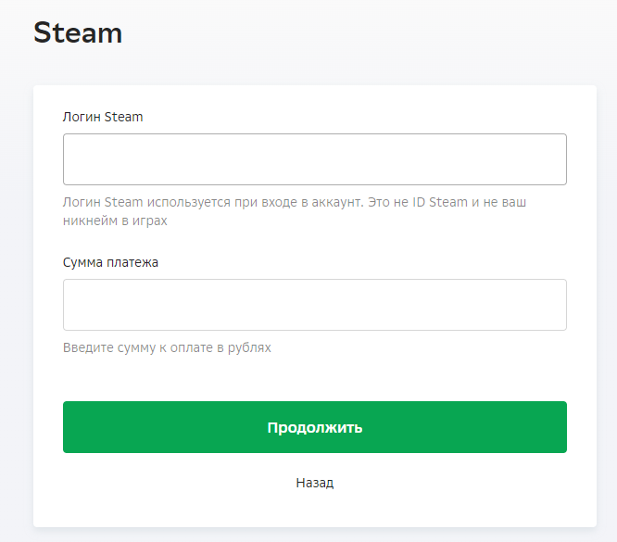Click the Сумма платежа field label
The width and height of the screenshot is (617, 542).
click(x=110, y=262)
